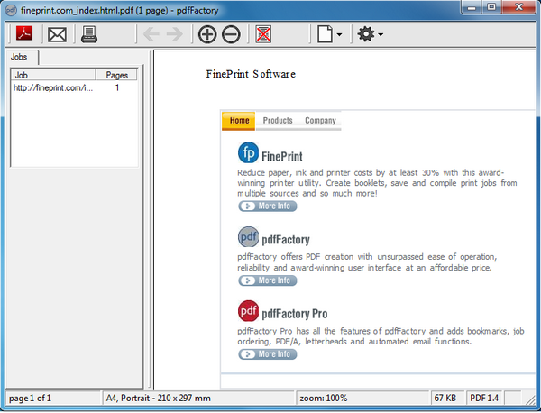Click More Info button under pdfFactory Pro

(267, 354)
